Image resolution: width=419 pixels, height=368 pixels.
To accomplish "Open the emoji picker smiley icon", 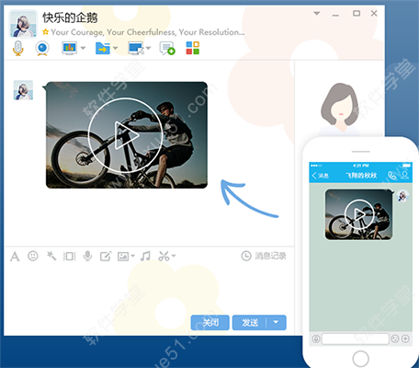I will coord(33,256).
